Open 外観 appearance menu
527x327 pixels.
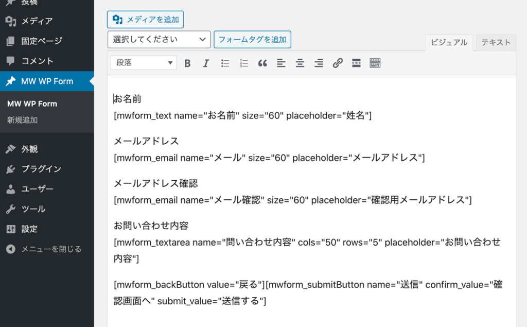click(x=47, y=149)
